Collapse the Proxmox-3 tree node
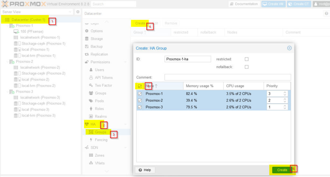Viewport: 330px width, 177px height. (x=8, y=92)
